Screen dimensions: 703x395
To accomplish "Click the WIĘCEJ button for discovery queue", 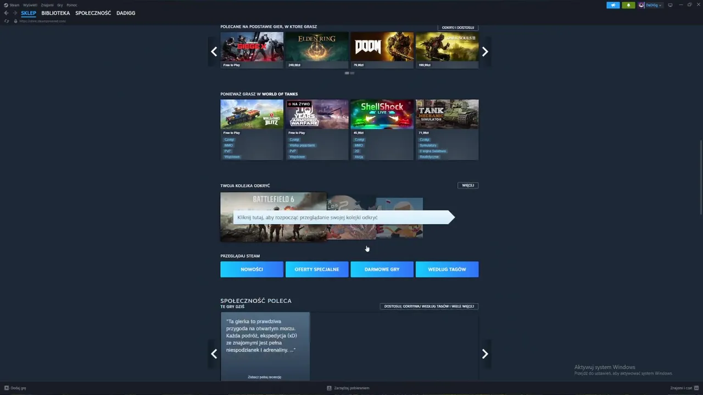I will coord(468,185).
